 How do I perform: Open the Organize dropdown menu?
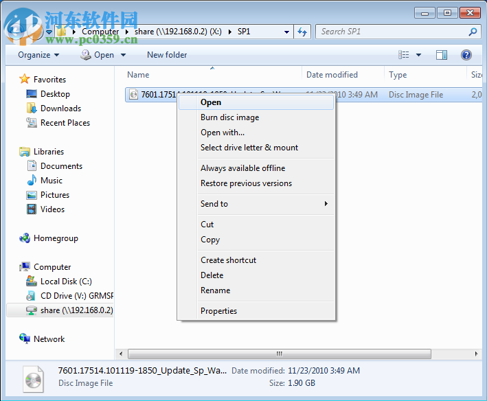point(38,55)
